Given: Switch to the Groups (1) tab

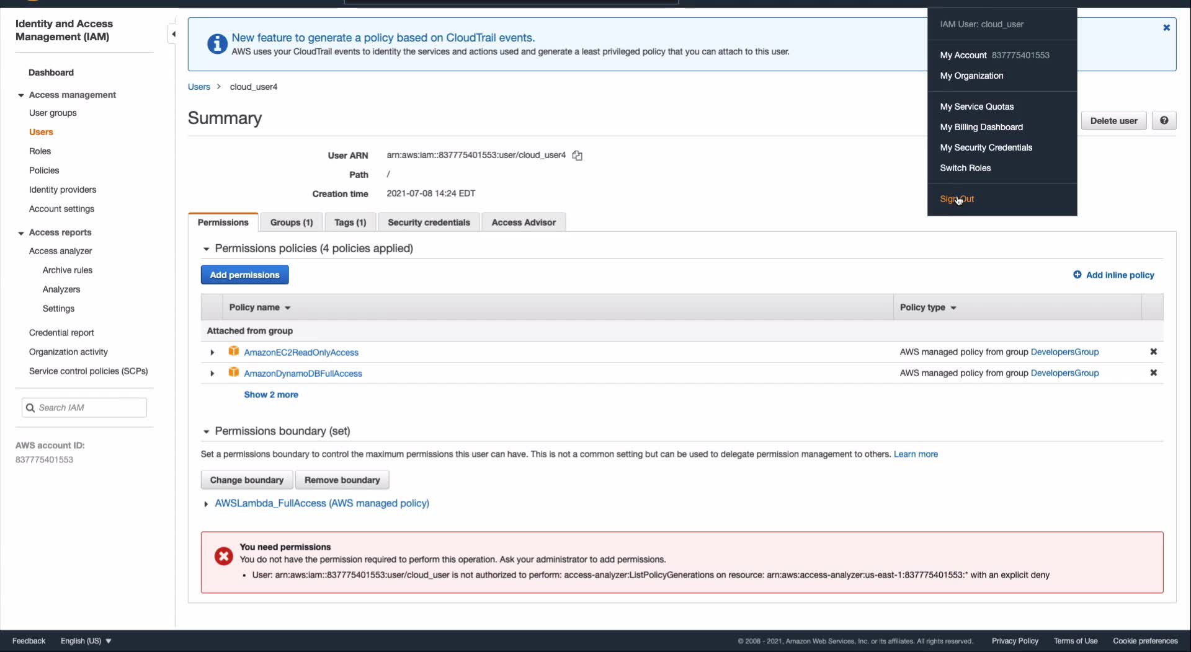Looking at the screenshot, I should point(292,222).
